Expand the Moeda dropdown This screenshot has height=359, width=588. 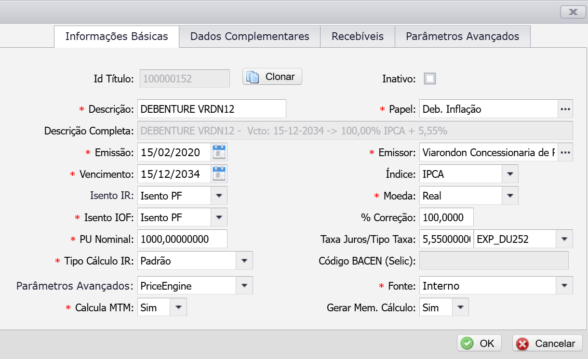[x=510, y=196]
